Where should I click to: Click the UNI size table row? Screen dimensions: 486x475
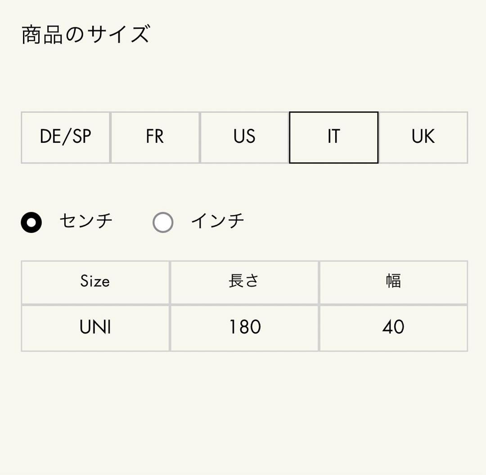(x=245, y=327)
